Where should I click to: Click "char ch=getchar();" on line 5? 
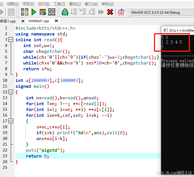coord(47,51)
